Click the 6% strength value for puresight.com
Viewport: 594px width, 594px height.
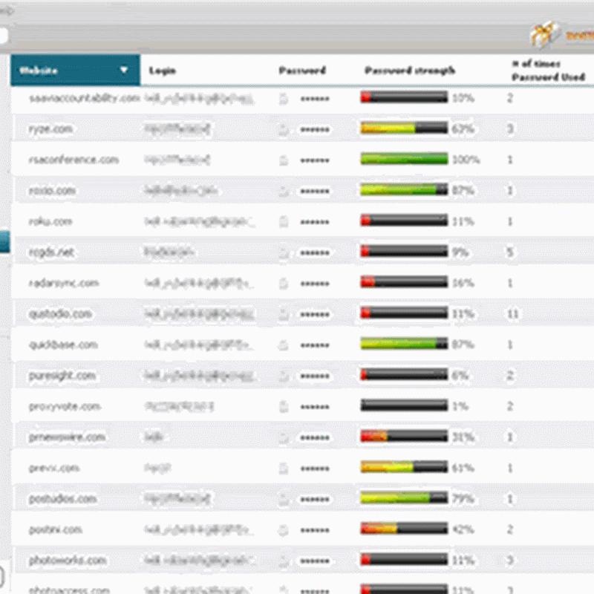tap(460, 376)
